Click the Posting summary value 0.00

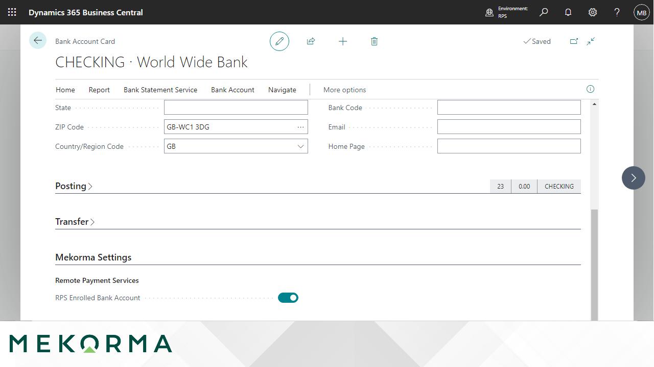[524, 187]
